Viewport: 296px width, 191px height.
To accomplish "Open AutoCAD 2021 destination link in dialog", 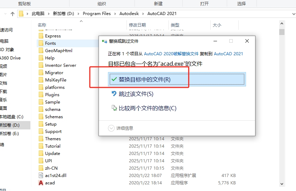I will click(229, 54).
